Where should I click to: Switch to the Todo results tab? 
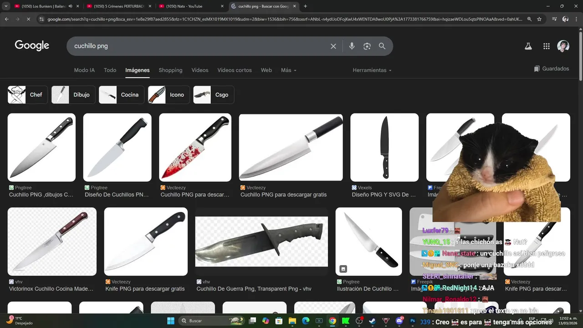110,70
